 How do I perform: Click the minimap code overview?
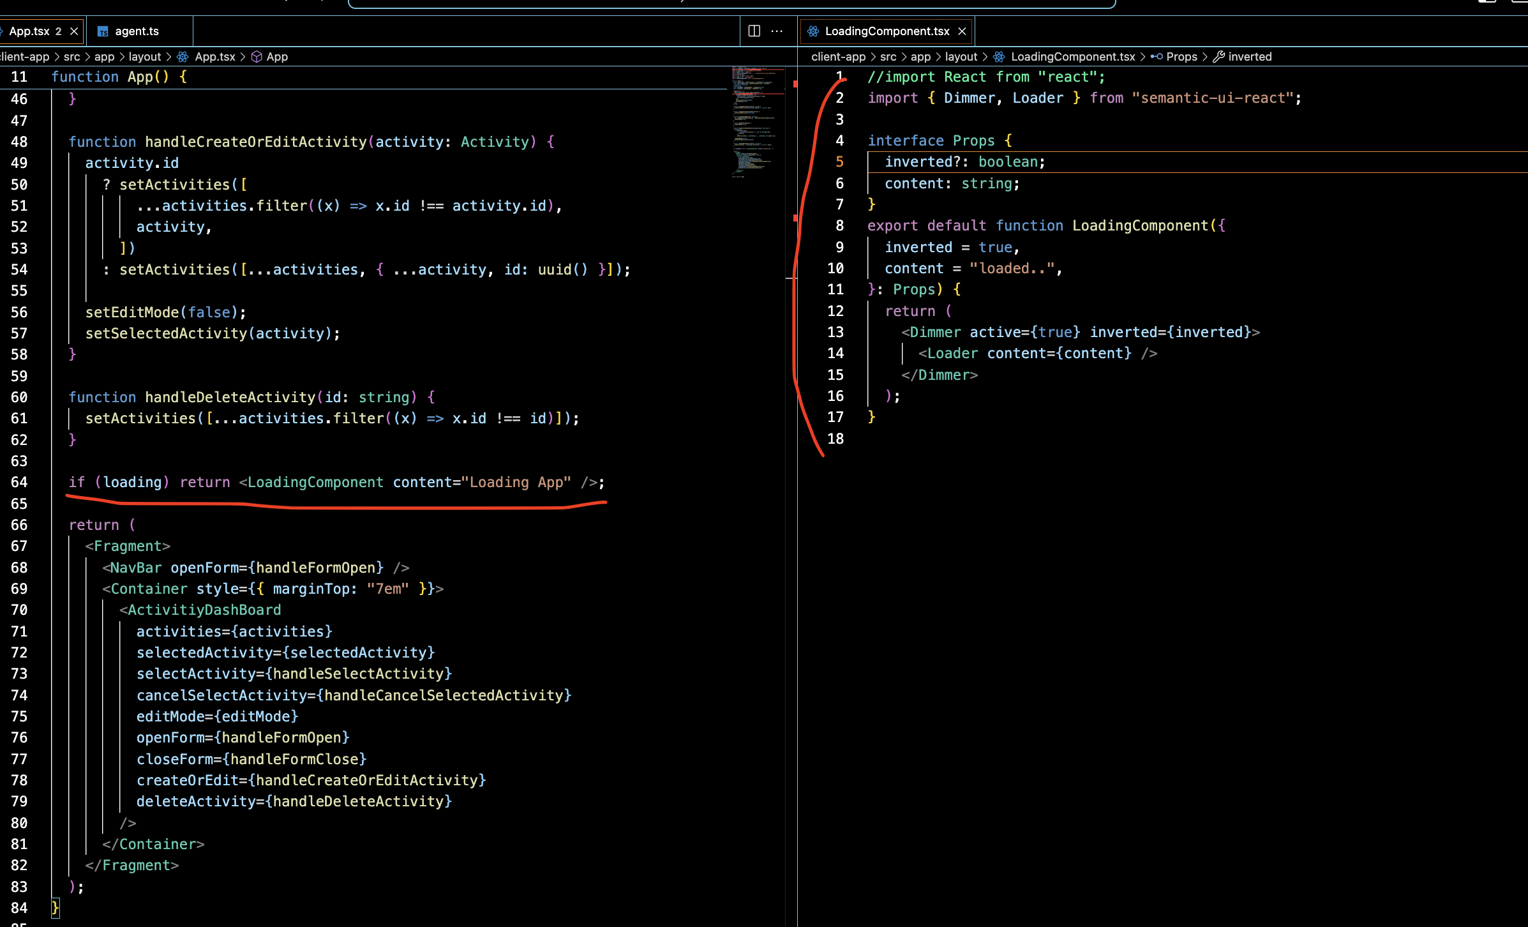[757, 121]
